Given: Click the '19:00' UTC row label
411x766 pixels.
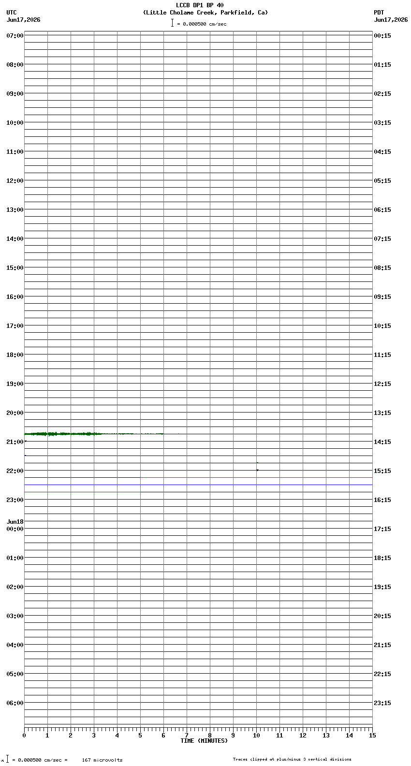Looking at the screenshot, I should tap(15, 384).
